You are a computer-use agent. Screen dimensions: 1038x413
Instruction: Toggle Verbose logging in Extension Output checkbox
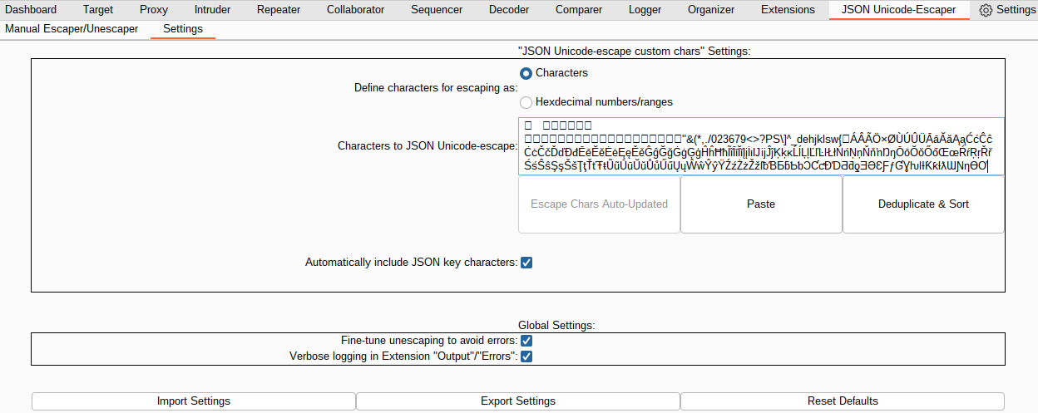coord(526,356)
